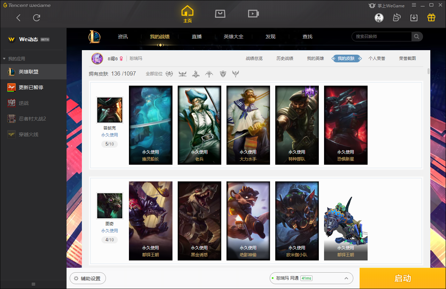Open the 战绩总览 sub-tab

(x=254, y=58)
